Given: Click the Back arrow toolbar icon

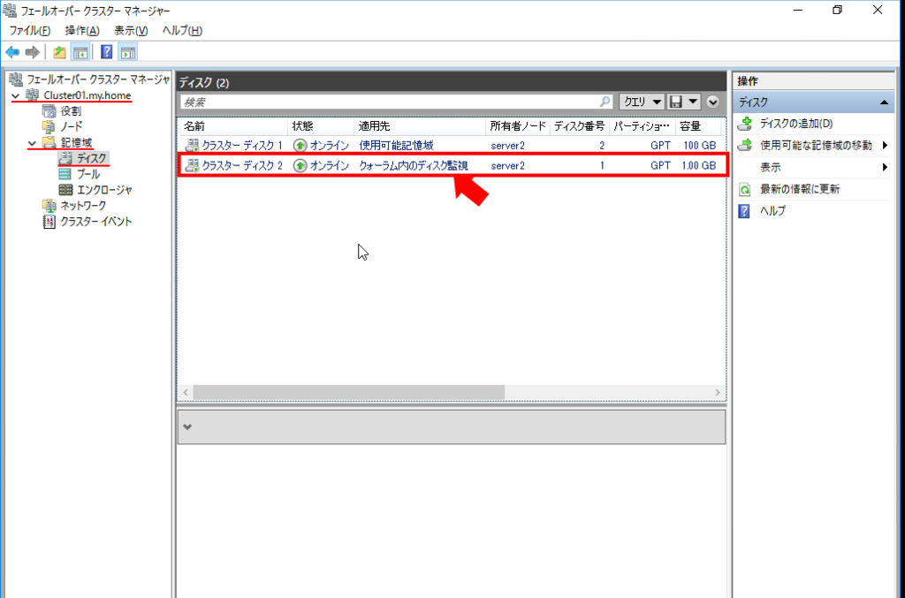Looking at the screenshot, I should tap(12, 52).
